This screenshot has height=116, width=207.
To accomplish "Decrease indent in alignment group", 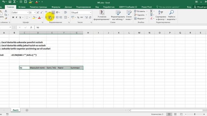I will click(x=57, y=17).
